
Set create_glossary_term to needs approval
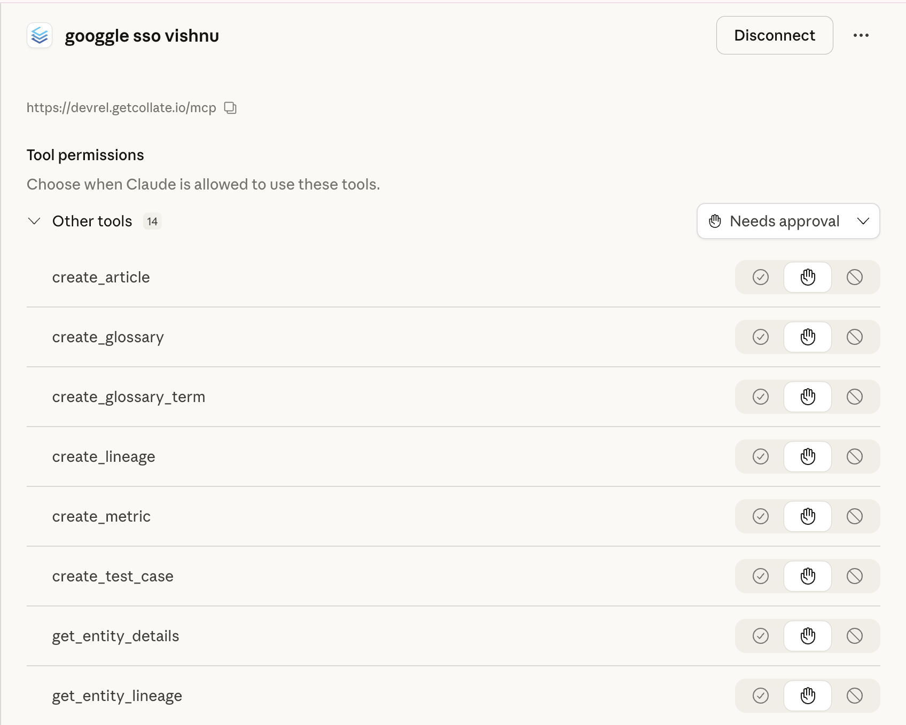[808, 397]
